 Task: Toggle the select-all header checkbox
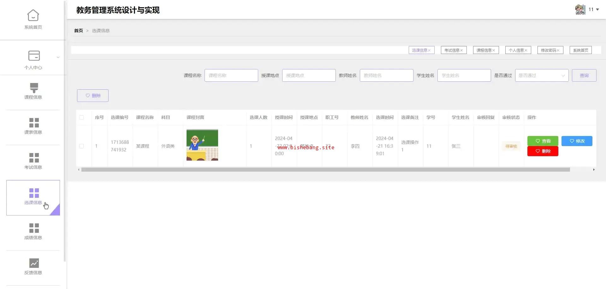pyautogui.click(x=81, y=117)
